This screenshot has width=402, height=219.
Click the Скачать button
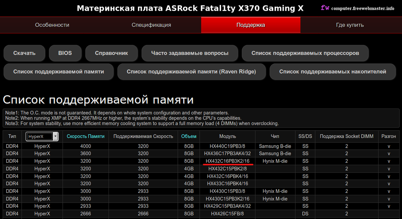coord(24,53)
